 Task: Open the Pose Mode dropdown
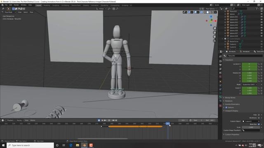point(9,12)
